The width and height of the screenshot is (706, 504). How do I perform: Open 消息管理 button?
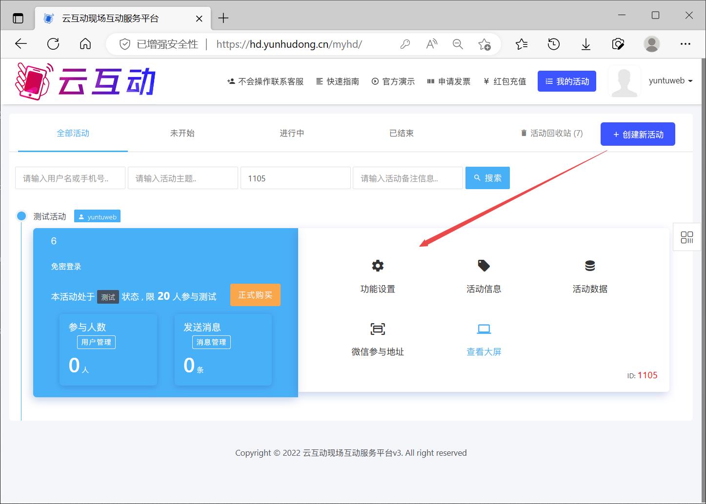(211, 342)
